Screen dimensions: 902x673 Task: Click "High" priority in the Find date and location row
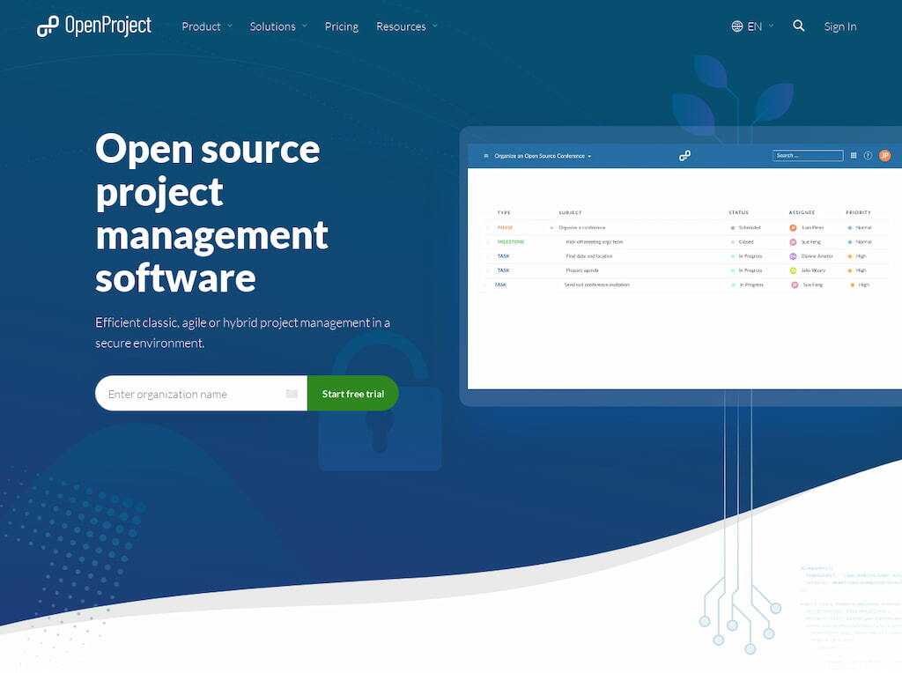coord(861,256)
